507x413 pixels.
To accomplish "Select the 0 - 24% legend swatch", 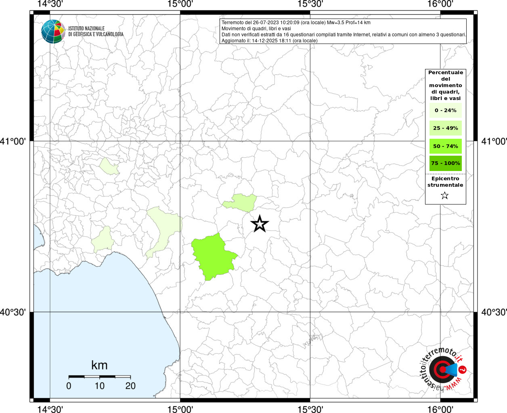I will [446, 110].
